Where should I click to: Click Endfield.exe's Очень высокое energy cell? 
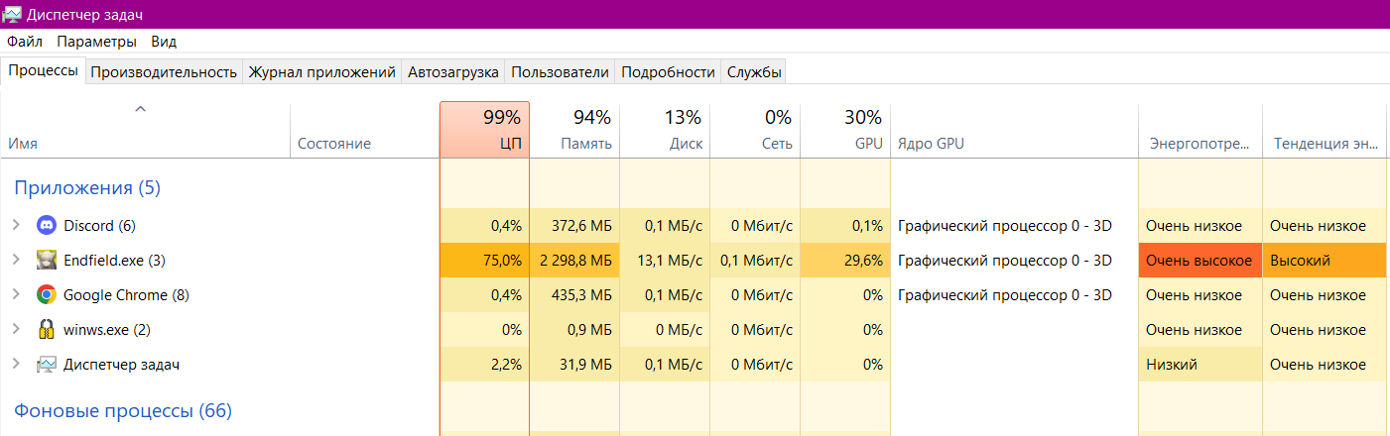[1200, 261]
